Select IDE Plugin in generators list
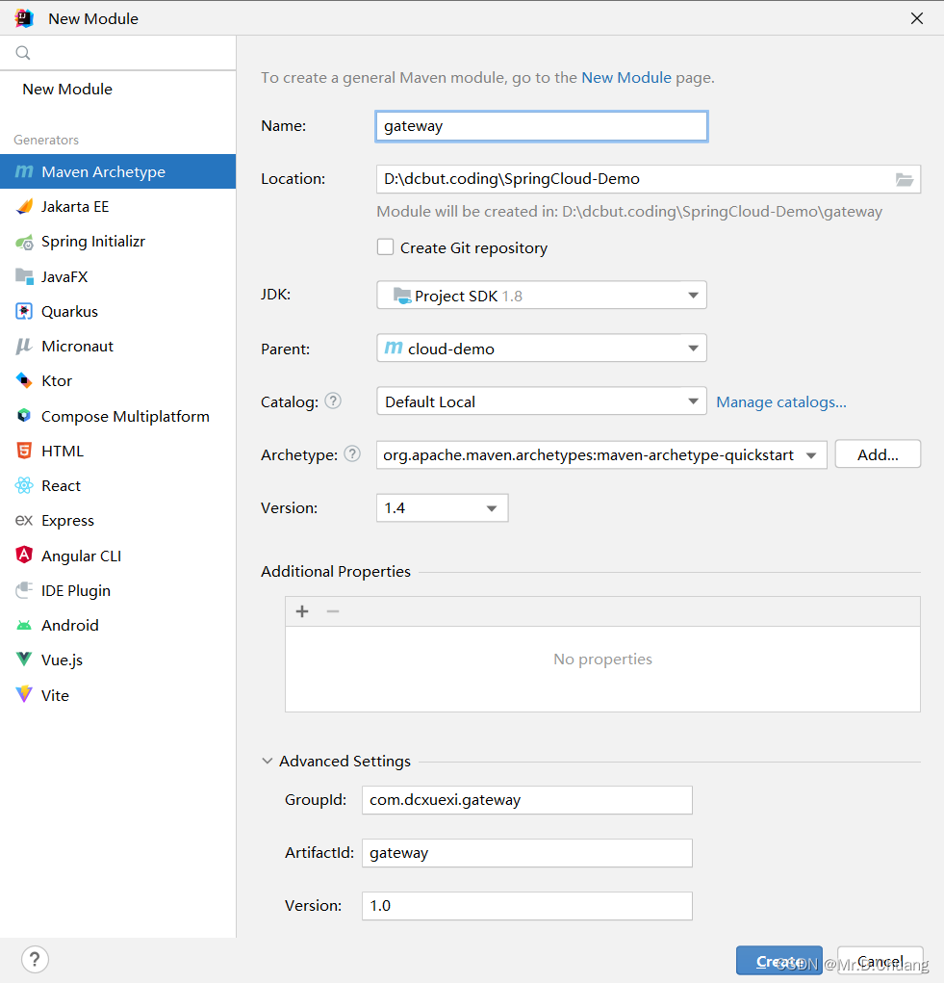This screenshot has height=983, width=944. pos(117,590)
